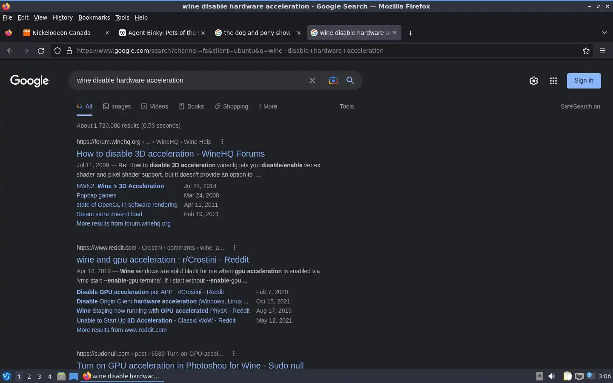Open options for sudonull.com result
The height and width of the screenshot is (383, 613).
pos(233,354)
